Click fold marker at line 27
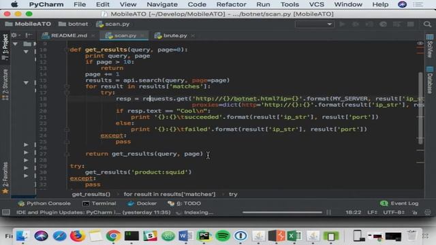This screenshot has height=245, width=436. (x=67, y=154)
